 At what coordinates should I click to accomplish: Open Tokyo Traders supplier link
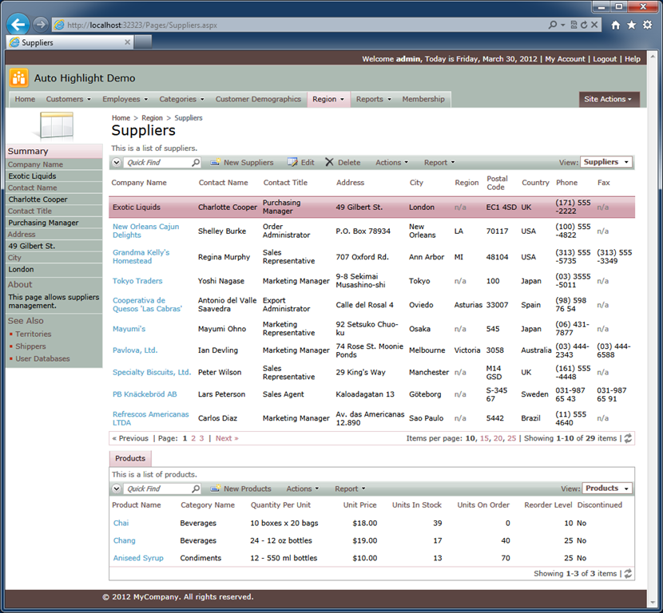coord(137,281)
